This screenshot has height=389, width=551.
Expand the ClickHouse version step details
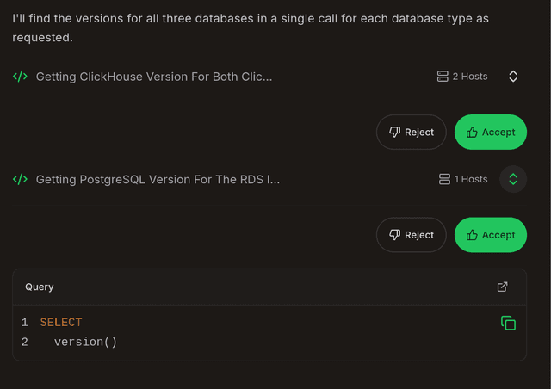pyautogui.click(x=513, y=77)
